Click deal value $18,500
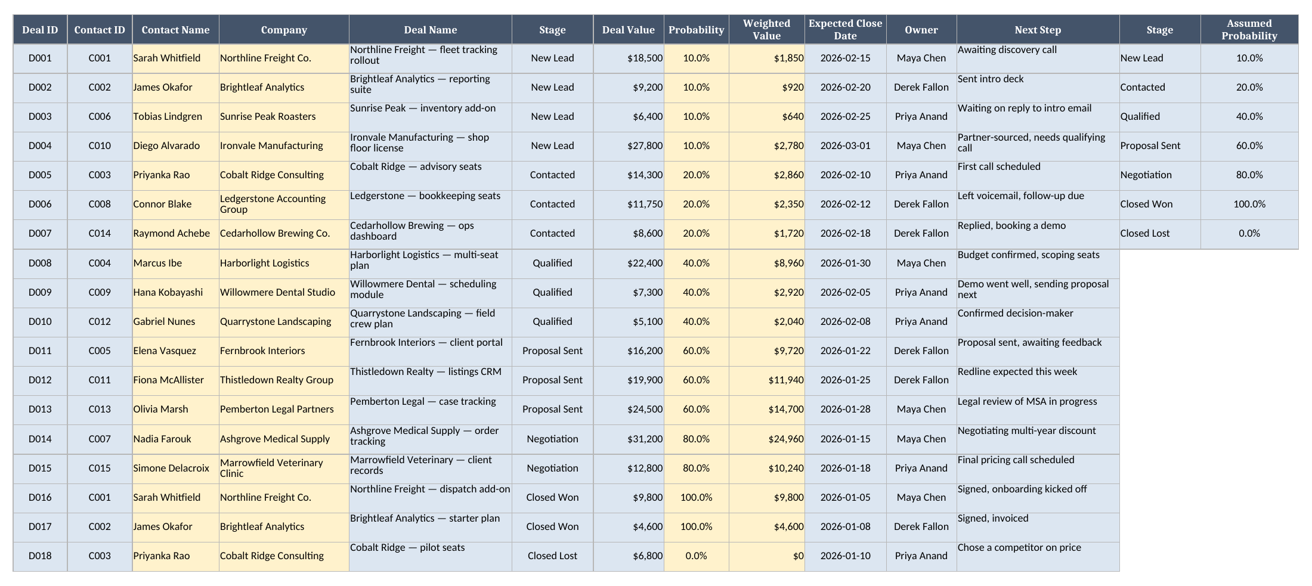 629,58
